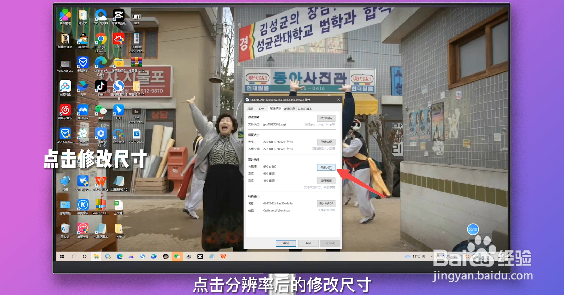Image resolution: width=564 pixels, height=295 pixels.
Task: Switch to the 常规 tab
Action: tap(250, 109)
